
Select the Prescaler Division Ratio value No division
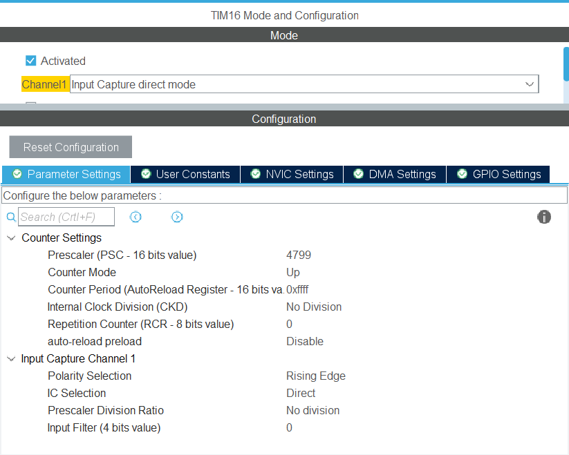coord(313,410)
